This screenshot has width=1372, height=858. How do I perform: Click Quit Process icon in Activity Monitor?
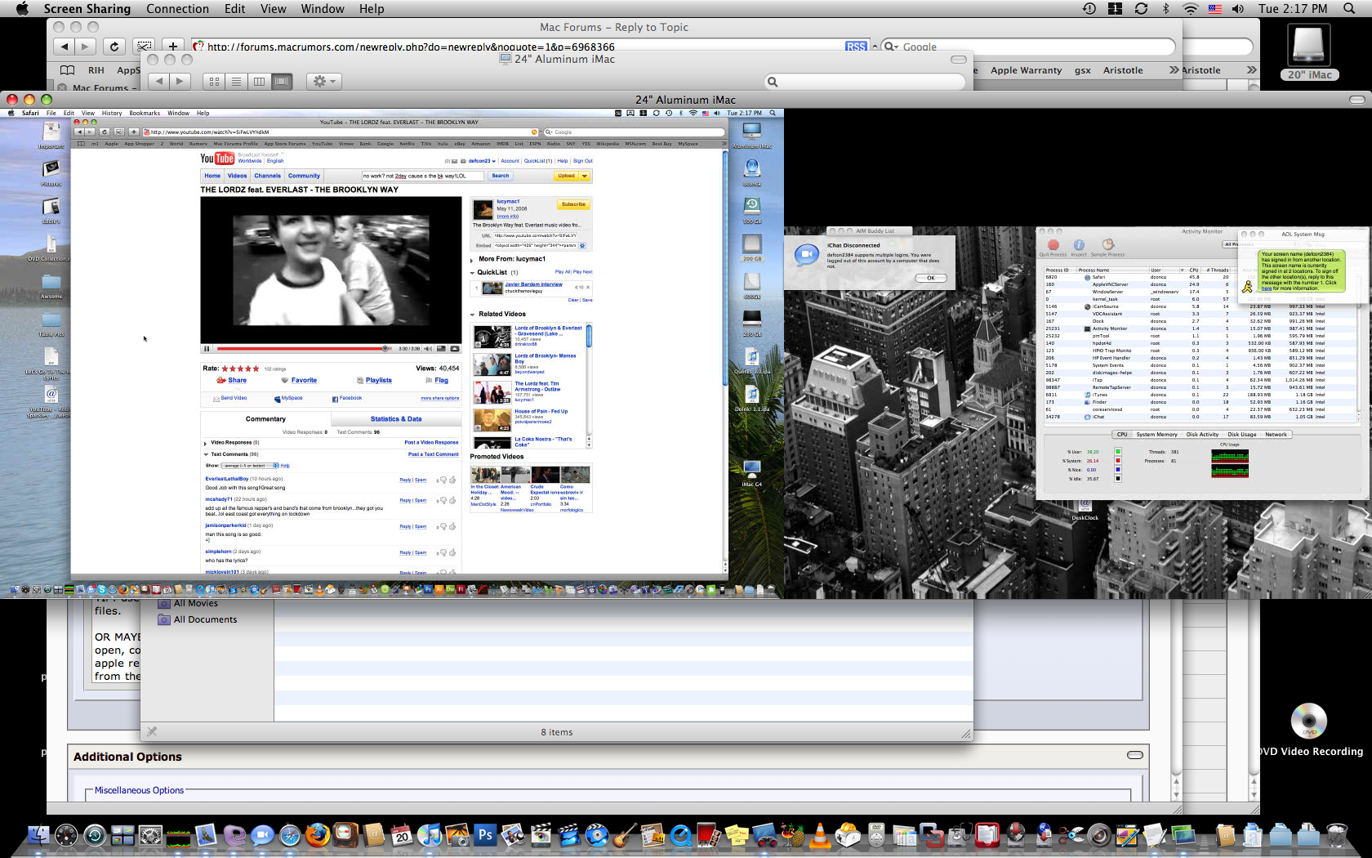[x=1053, y=244]
